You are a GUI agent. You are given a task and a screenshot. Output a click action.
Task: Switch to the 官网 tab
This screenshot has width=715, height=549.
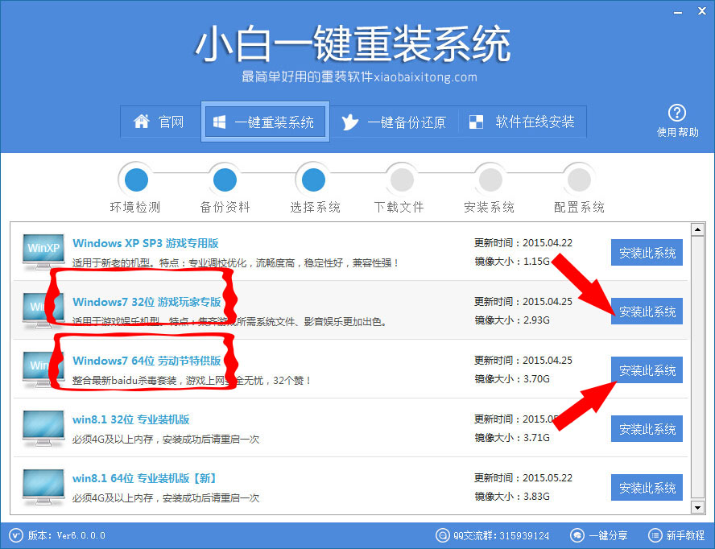click(160, 121)
